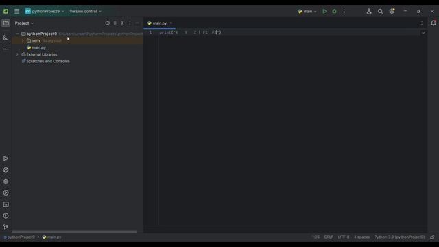The height and width of the screenshot is (247, 439).
Task: Expand External Libraries node
Action: pyautogui.click(x=17, y=54)
